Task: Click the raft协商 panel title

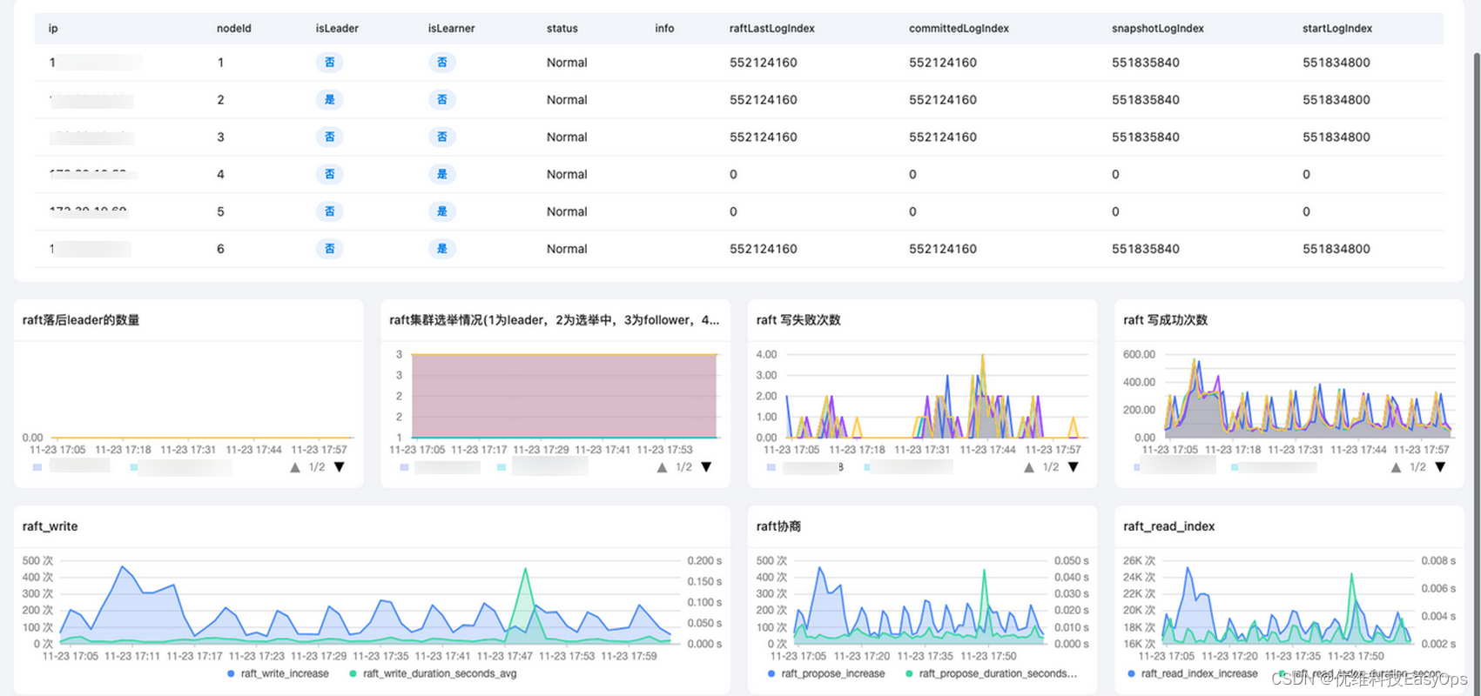Action: (x=778, y=526)
